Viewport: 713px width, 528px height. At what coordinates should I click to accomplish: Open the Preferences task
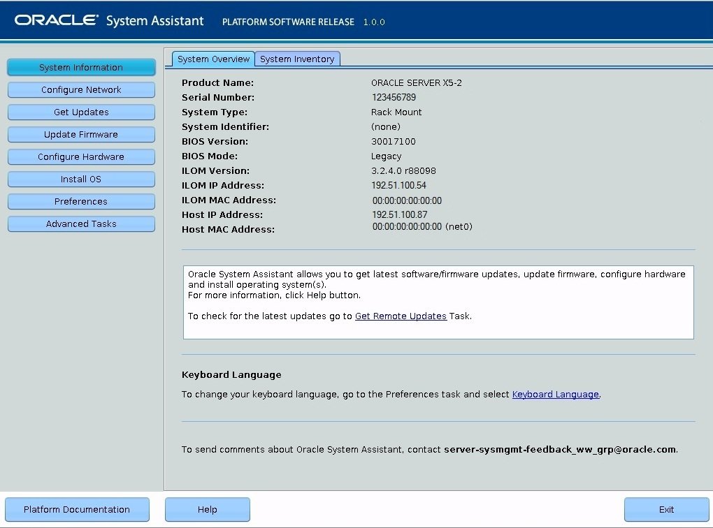coord(81,202)
